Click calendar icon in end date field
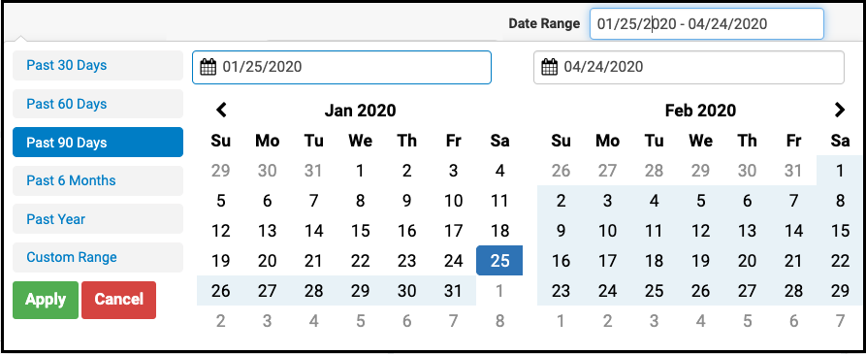The height and width of the screenshot is (354, 866). [x=549, y=67]
